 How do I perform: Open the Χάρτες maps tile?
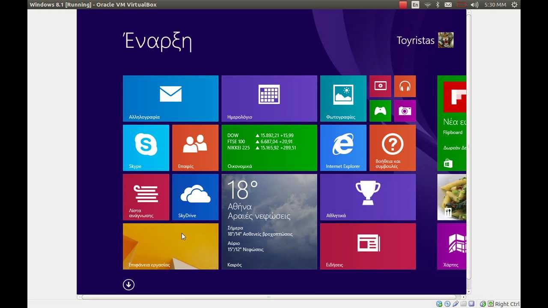click(x=452, y=246)
